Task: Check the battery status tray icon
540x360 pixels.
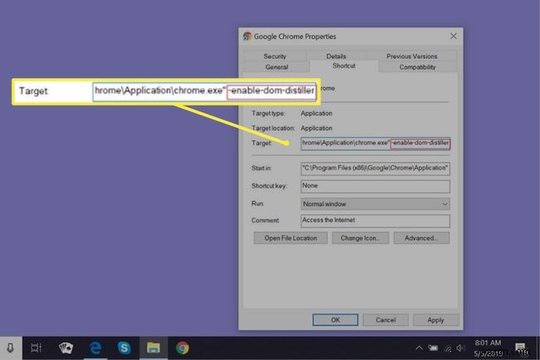Action: (433, 348)
